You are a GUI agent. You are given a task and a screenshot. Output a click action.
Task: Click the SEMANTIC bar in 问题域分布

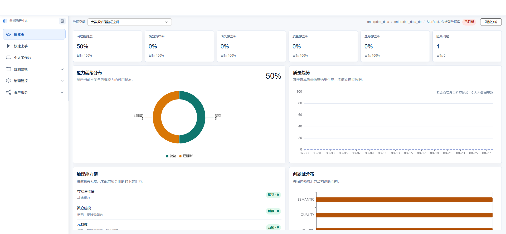tap(404, 200)
